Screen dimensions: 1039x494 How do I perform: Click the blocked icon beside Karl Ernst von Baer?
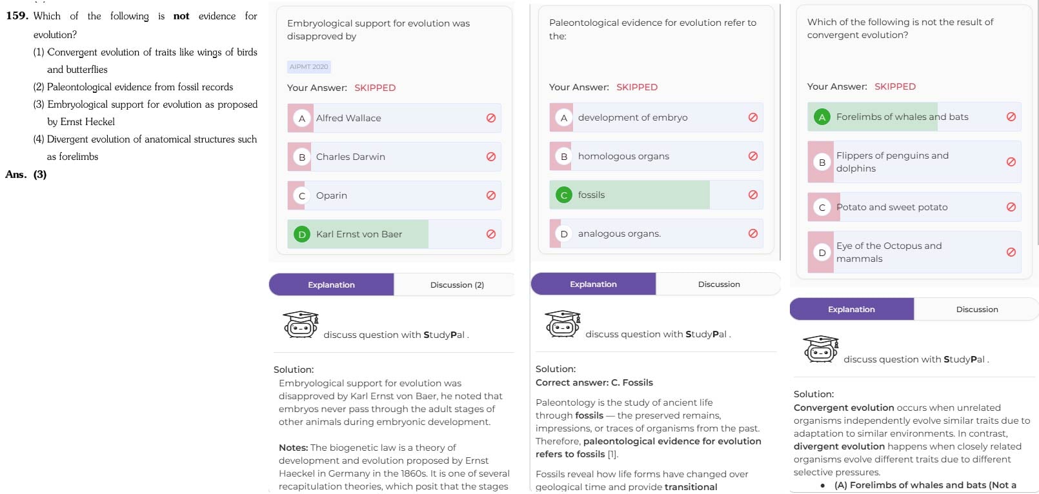(491, 234)
